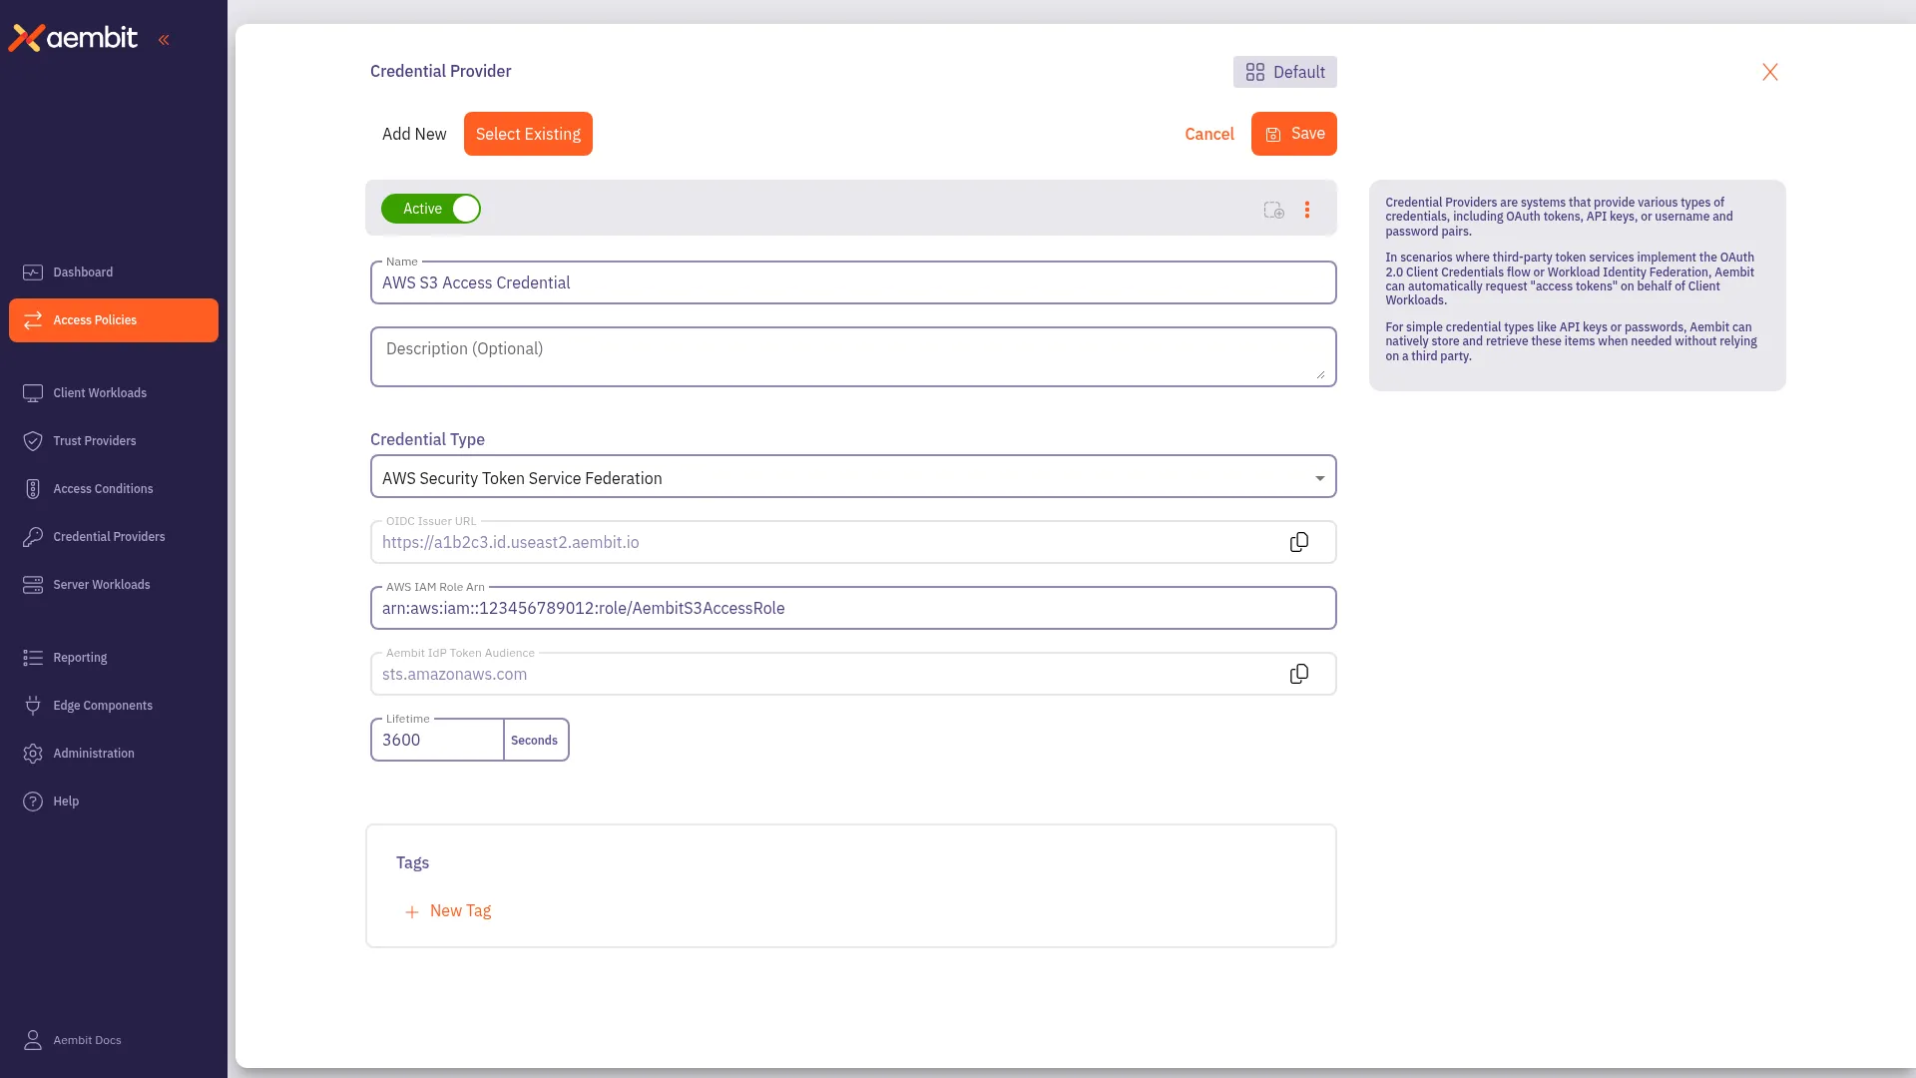The height and width of the screenshot is (1078, 1916).
Task: Edit the Lifetime value 3600
Action: (437, 741)
